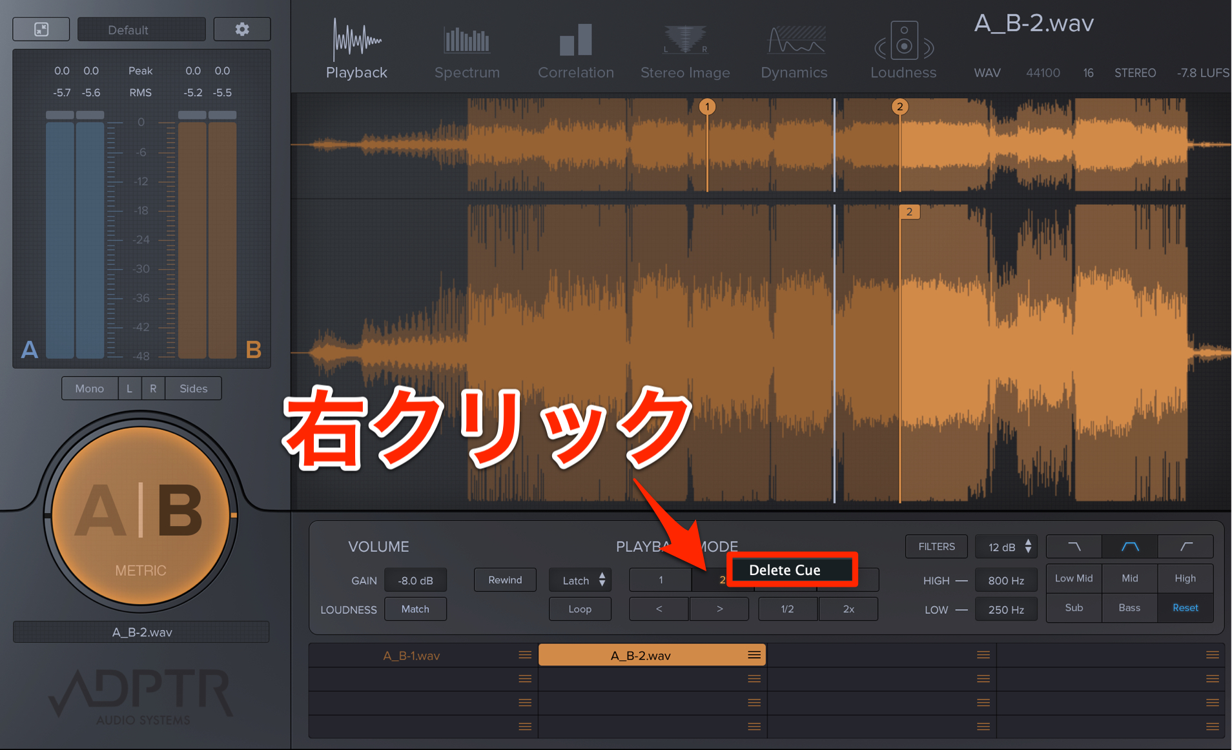Viewport: 1232px width, 750px height.
Task: Open the Default preset selector
Action: tap(141, 30)
